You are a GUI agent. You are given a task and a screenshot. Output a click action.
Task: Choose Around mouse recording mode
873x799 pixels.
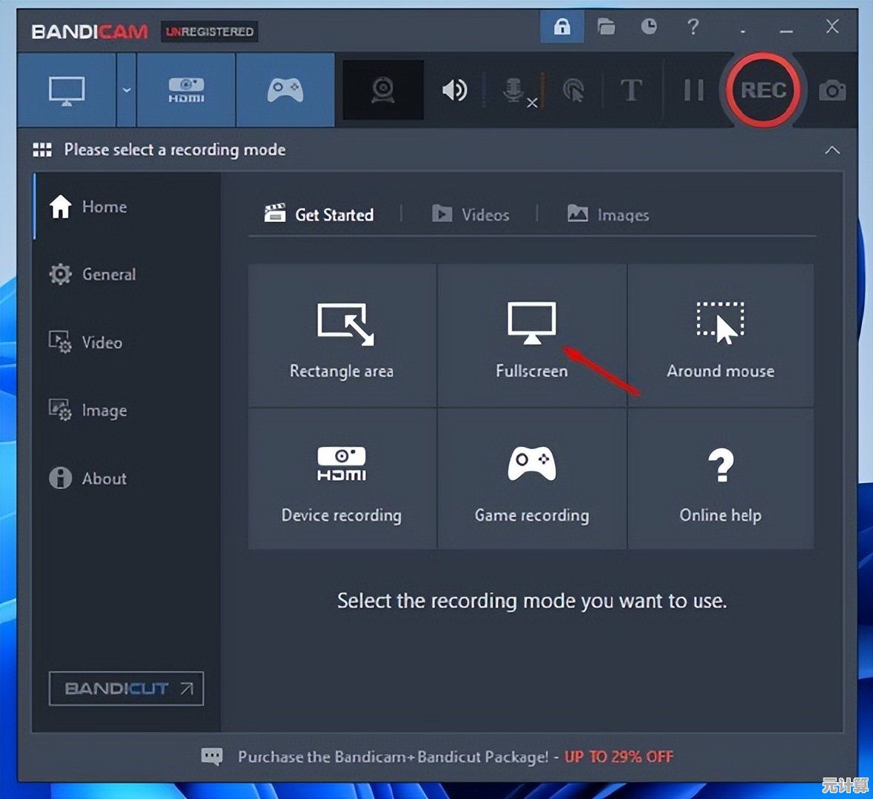pyautogui.click(x=721, y=335)
